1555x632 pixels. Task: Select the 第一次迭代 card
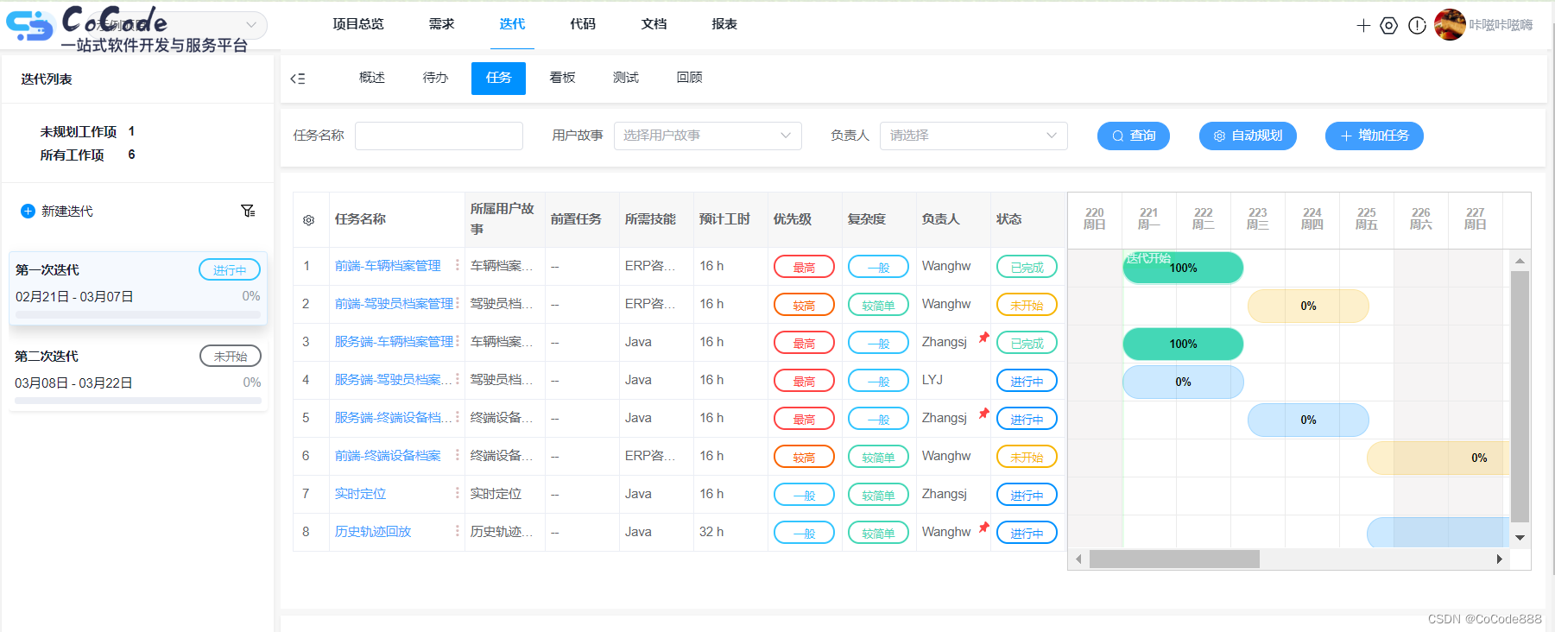point(138,288)
